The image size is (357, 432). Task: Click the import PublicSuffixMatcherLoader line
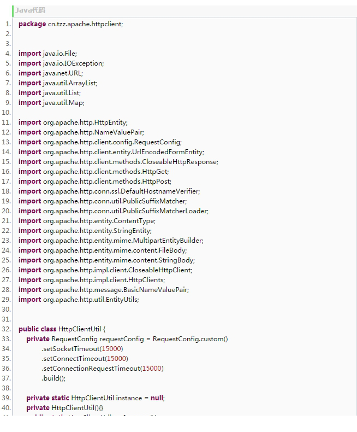tap(114, 211)
